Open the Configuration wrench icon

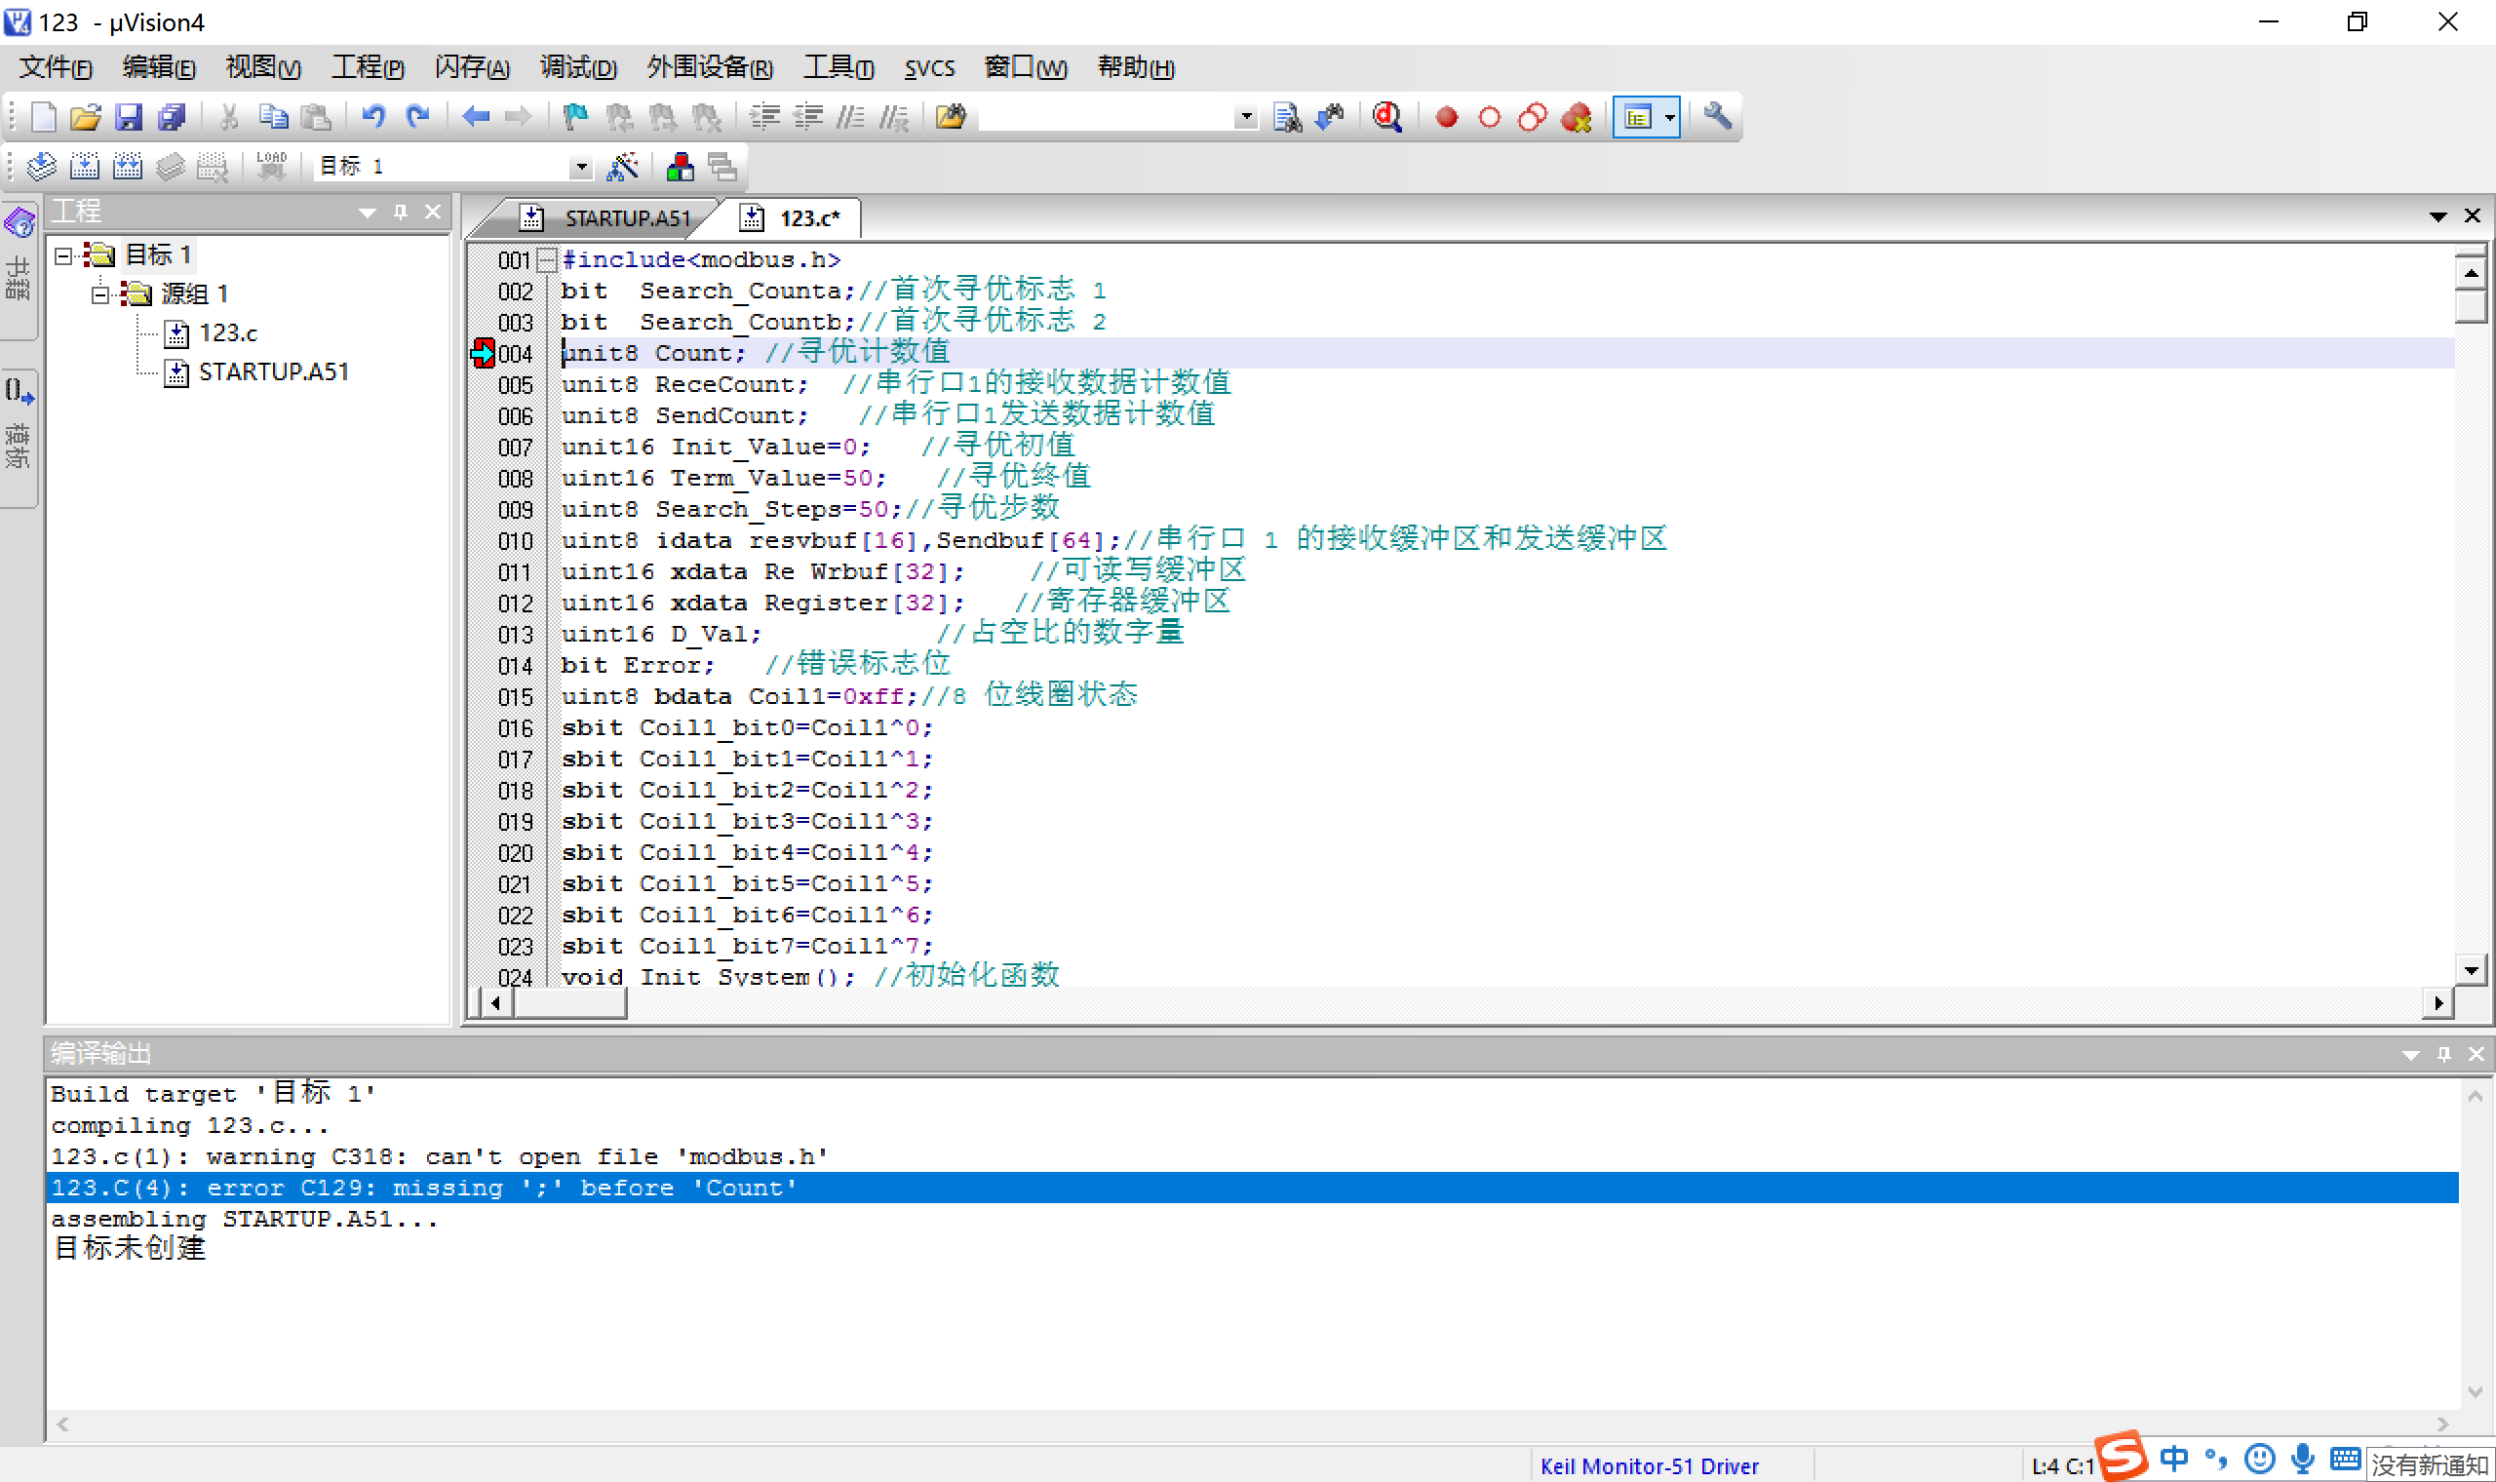click(1716, 117)
